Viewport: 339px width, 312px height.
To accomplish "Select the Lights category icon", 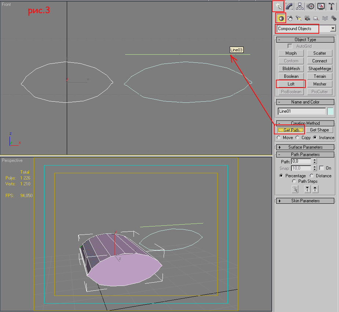I will [x=299, y=18].
